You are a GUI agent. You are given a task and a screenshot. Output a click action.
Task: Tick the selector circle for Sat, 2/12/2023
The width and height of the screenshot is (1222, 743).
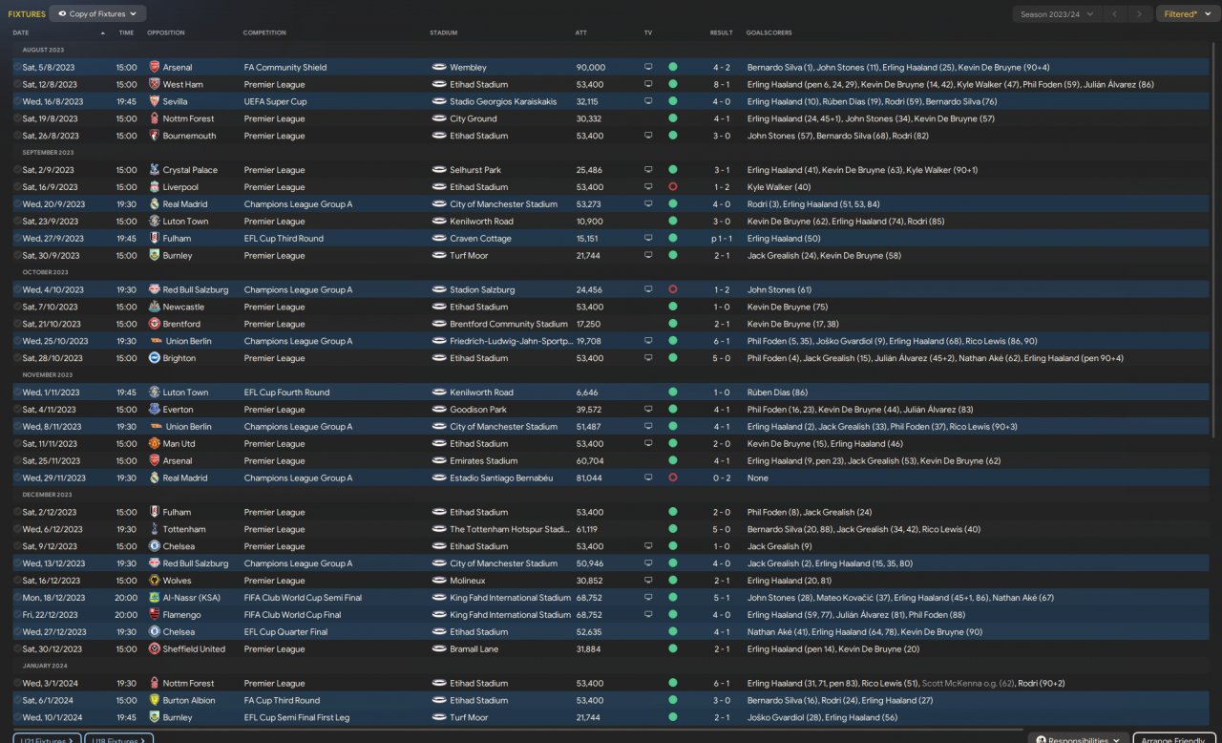tap(17, 513)
